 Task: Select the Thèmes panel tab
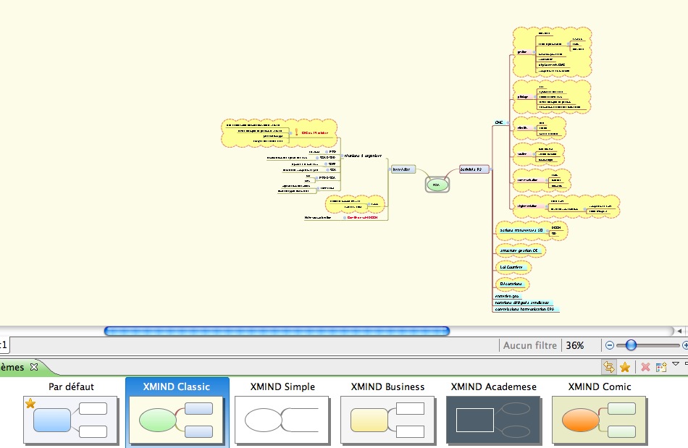click(12, 367)
